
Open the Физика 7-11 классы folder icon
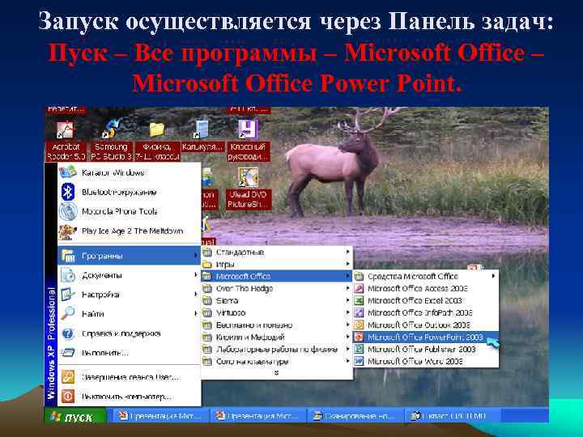[x=157, y=130]
